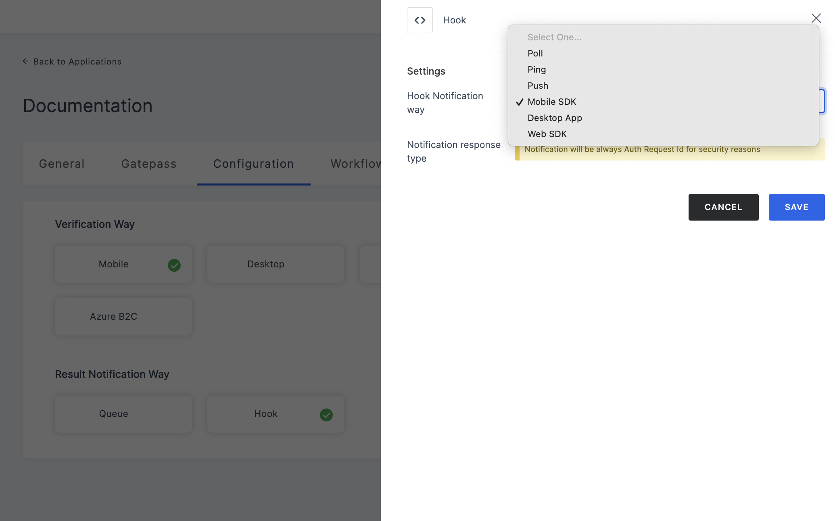Image resolution: width=835 pixels, height=521 pixels.
Task: Click the Hook panel title text
Action: tap(454, 20)
